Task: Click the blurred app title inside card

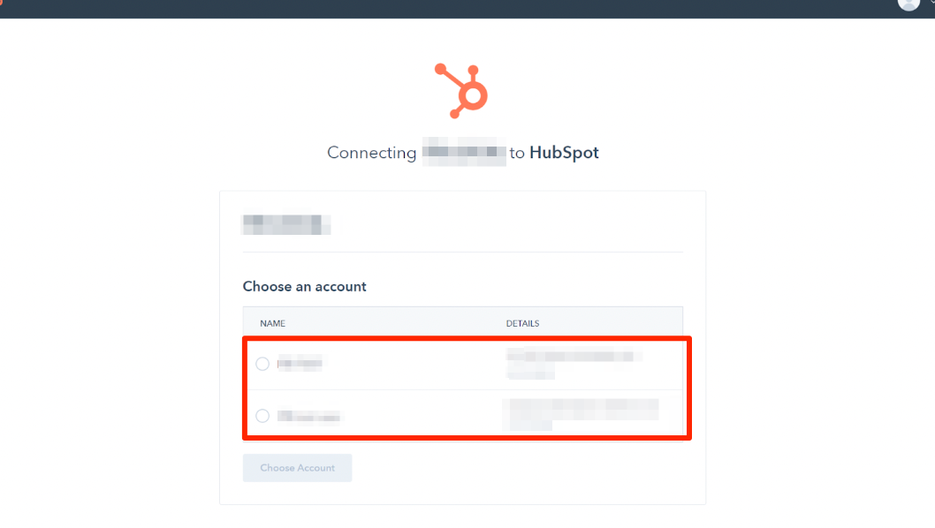Action: (x=286, y=224)
